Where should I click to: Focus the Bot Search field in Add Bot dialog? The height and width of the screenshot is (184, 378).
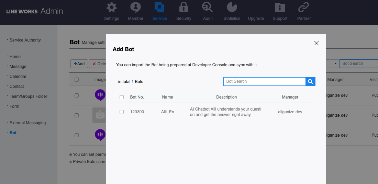point(265,81)
